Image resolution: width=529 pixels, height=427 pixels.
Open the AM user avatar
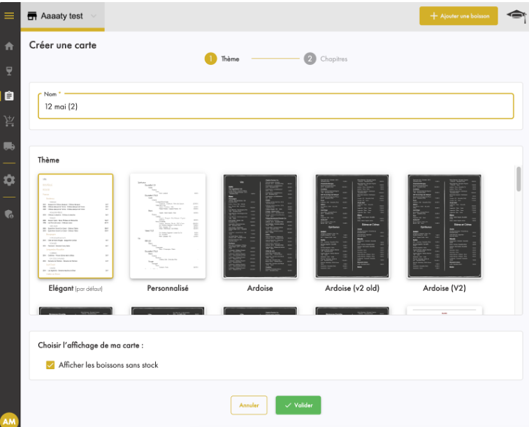(x=10, y=419)
